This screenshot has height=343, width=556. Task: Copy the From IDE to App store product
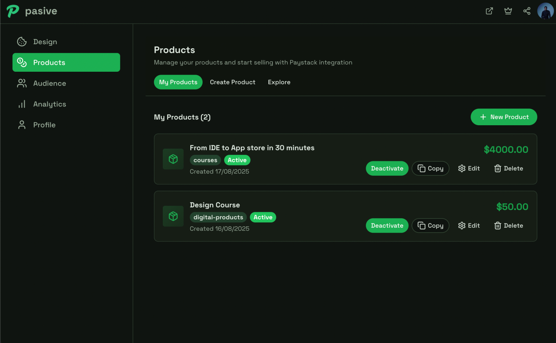tap(430, 168)
